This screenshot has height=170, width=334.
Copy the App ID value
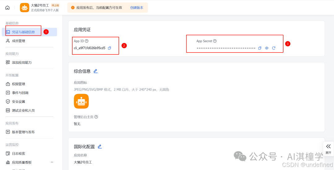coord(109,48)
